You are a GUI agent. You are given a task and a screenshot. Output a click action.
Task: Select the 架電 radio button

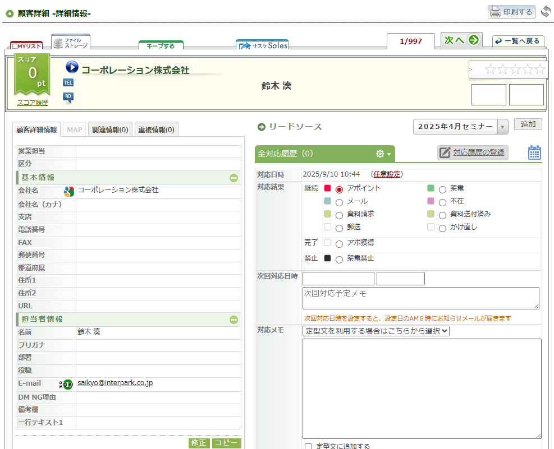[x=442, y=189]
